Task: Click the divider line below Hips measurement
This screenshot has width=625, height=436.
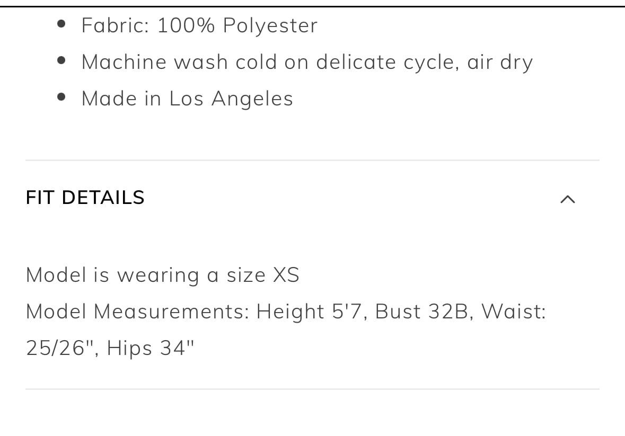Action: (x=313, y=389)
